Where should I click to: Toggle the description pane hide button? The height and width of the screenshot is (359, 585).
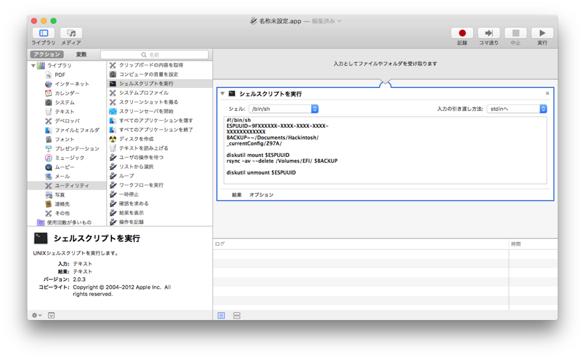[x=51, y=316]
